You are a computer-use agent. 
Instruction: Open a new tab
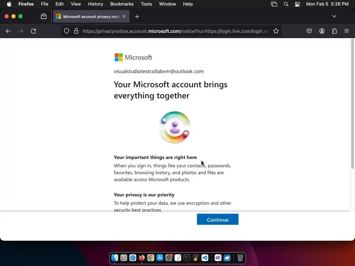[137, 17]
